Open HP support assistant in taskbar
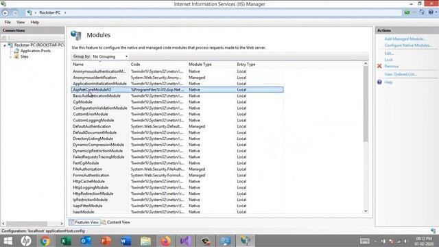The height and width of the screenshot is (247, 439). tap(26, 241)
